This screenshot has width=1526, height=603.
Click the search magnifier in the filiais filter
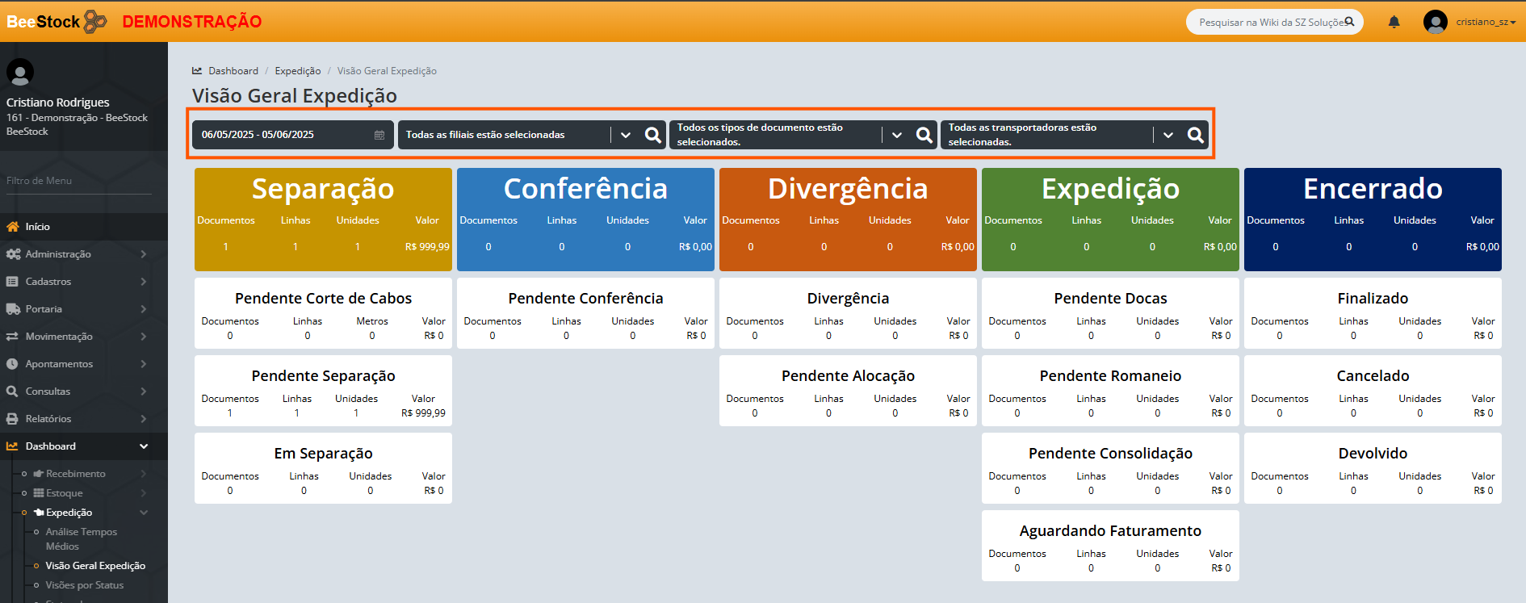652,135
